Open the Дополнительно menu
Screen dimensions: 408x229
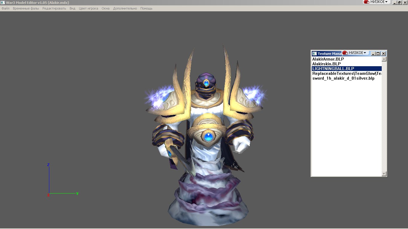[x=125, y=8]
